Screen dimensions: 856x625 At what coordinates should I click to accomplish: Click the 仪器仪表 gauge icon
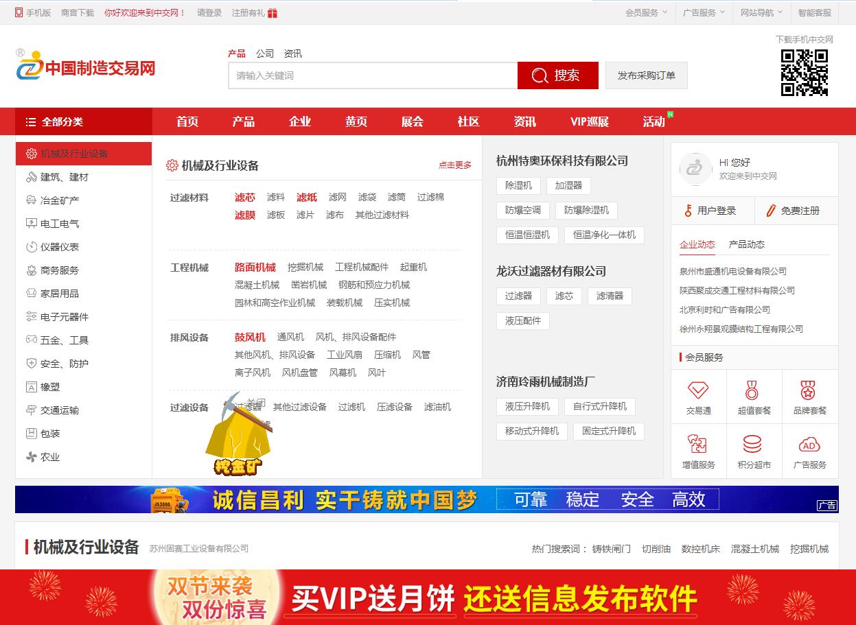(31, 247)
